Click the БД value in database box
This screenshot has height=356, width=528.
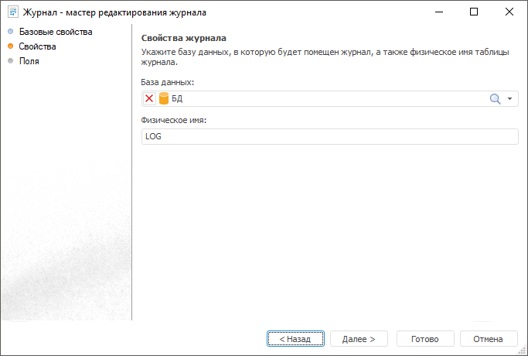click(x=177, y=99)
